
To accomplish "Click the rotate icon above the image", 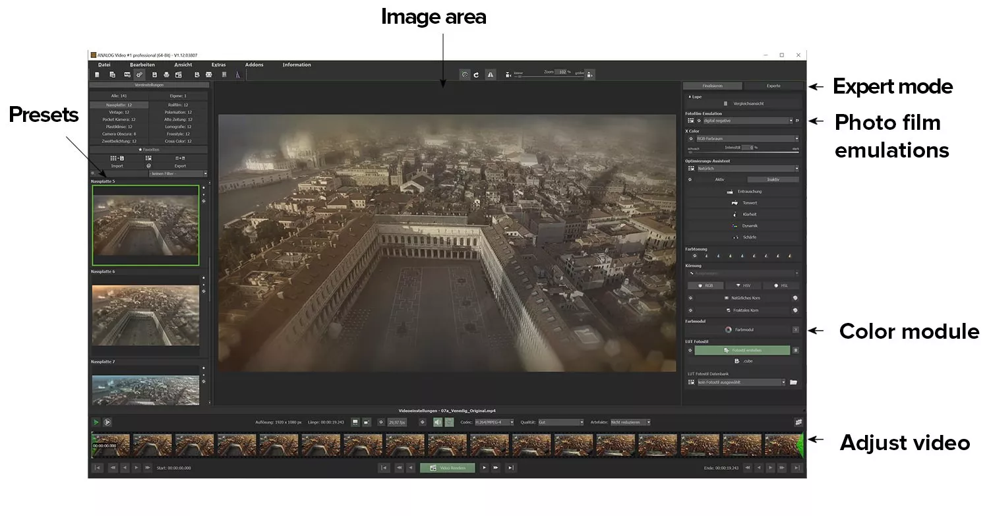I will tap(476, 75).
